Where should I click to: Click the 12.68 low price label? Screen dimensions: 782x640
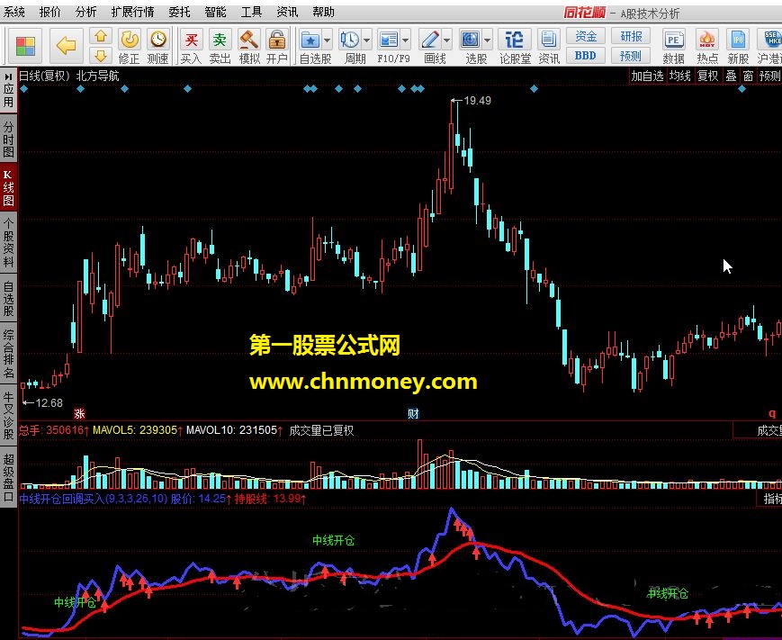coord(49,403)
